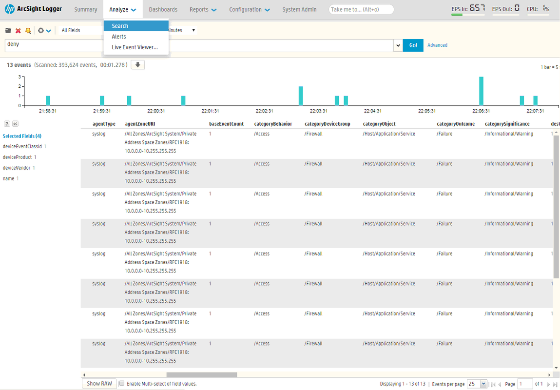
Task: Open the time range minutes dropdown
Action: tap(182, 30)
